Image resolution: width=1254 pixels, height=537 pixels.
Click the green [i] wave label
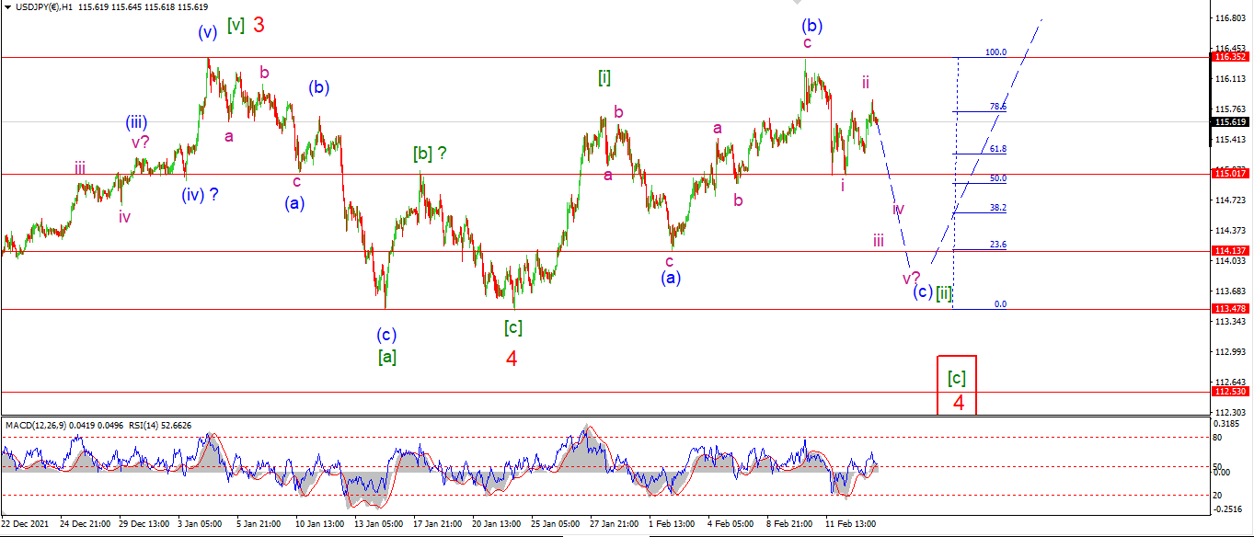604,78
